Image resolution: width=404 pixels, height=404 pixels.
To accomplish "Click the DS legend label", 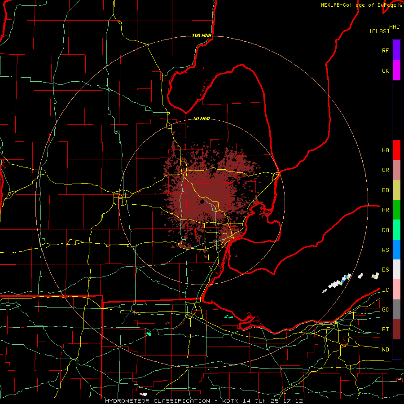I will click(x=385, y=270).
